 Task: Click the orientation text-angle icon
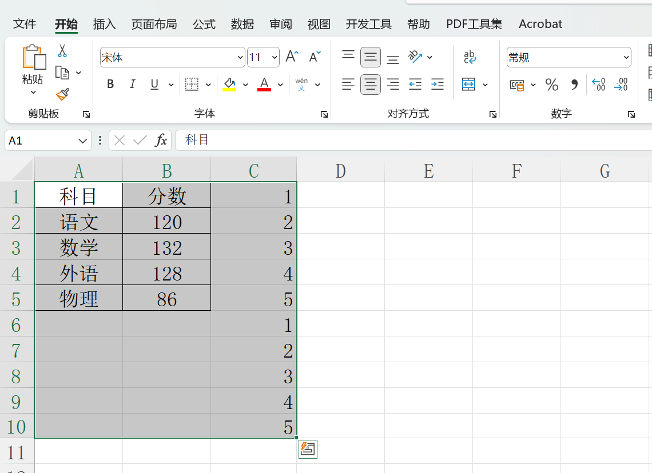click(415, 57)
